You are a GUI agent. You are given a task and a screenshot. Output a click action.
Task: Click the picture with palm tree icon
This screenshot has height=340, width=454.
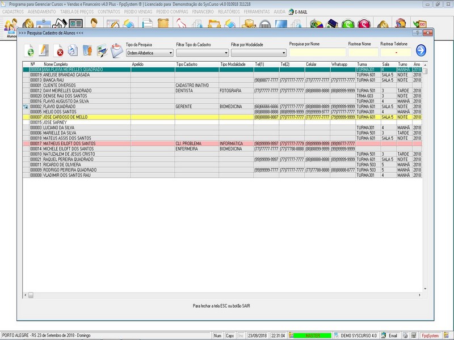(x=102, y=50)
